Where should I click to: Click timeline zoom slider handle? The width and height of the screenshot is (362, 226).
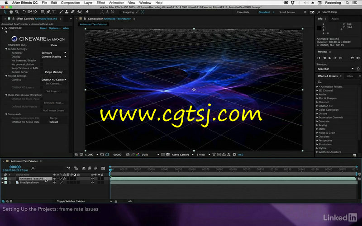click(116, 201)
